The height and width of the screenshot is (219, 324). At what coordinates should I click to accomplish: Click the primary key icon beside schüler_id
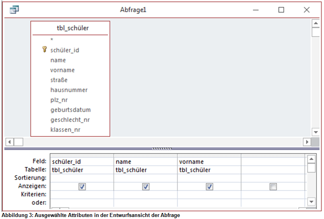tap(44, 50)
